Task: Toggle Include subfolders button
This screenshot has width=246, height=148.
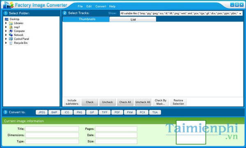Action: [x=72, y=102]
